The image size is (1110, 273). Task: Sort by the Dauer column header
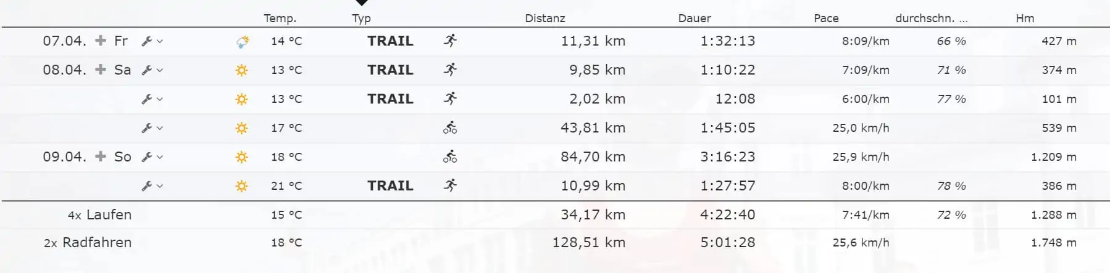pyautogui.click(x=695, y=18)
